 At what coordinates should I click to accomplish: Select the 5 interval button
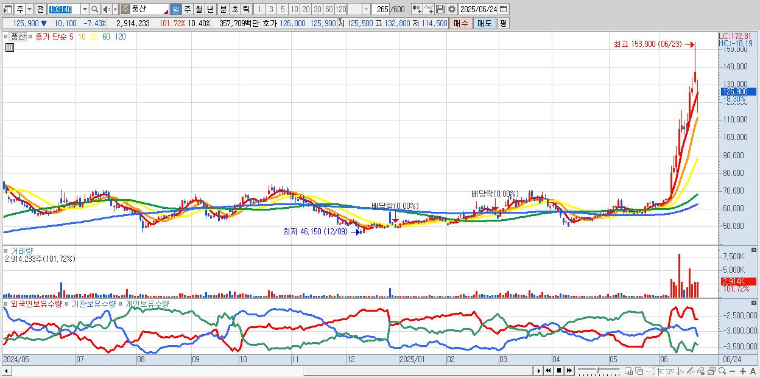pos(283,9)
